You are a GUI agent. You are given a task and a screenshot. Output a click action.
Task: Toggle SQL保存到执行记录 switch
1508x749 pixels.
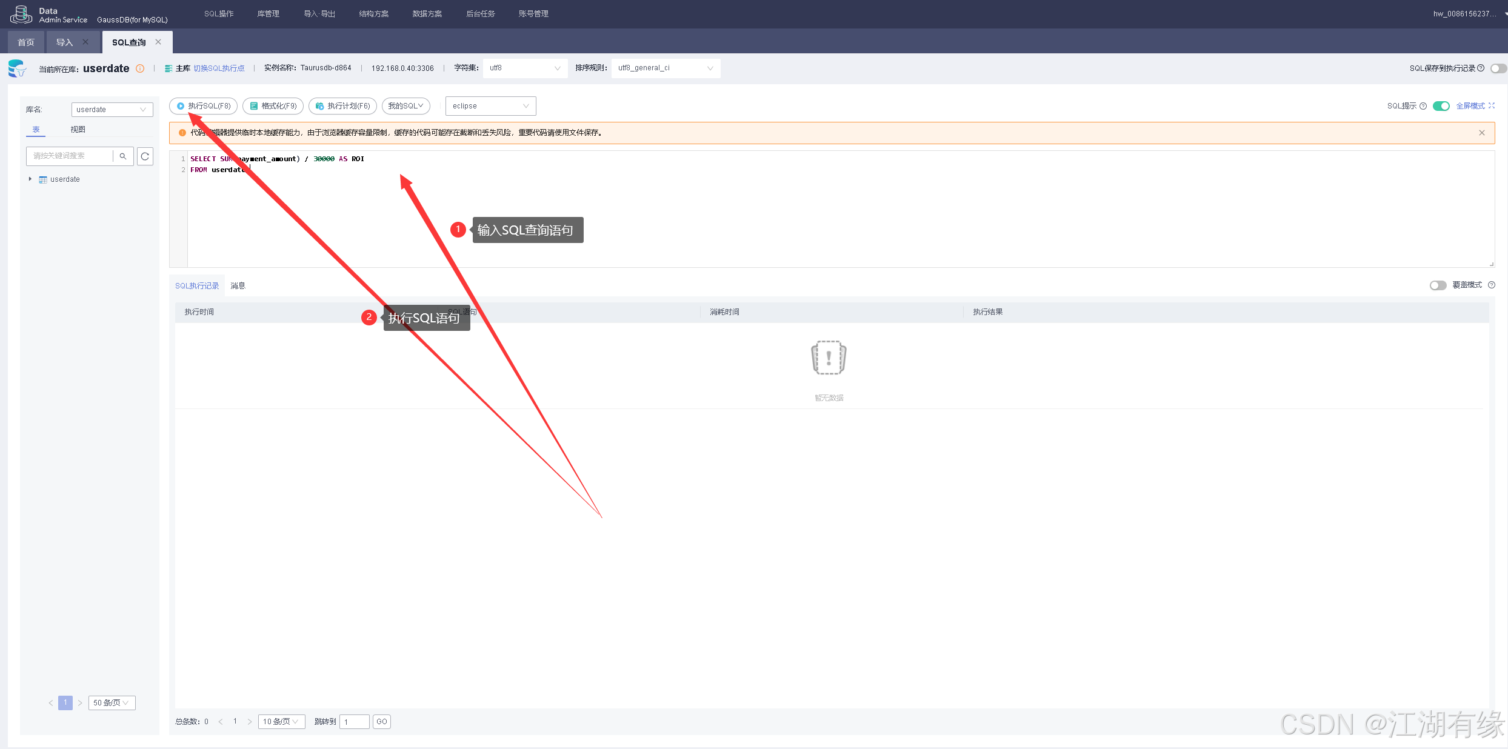point(1498,68)
